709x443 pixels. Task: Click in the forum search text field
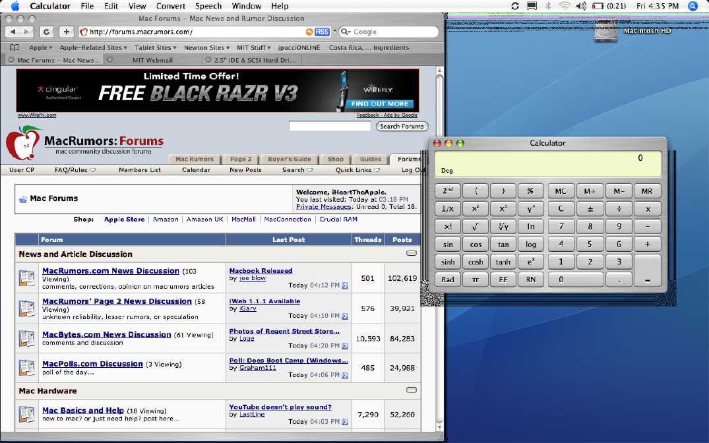tap(330, 127)
